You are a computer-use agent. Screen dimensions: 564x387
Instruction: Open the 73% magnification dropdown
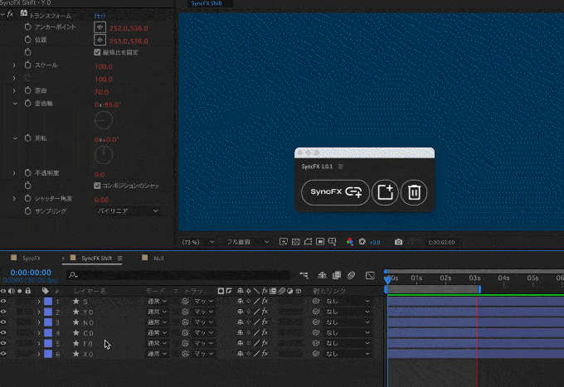tap(198, 242)
